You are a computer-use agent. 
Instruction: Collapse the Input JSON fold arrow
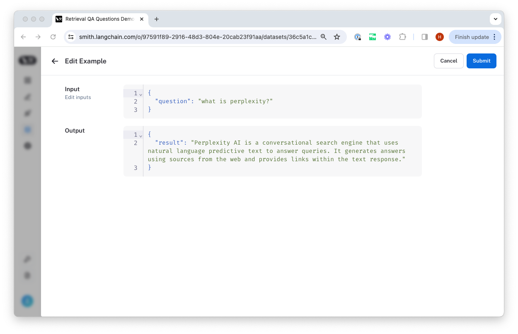(140, 94)
